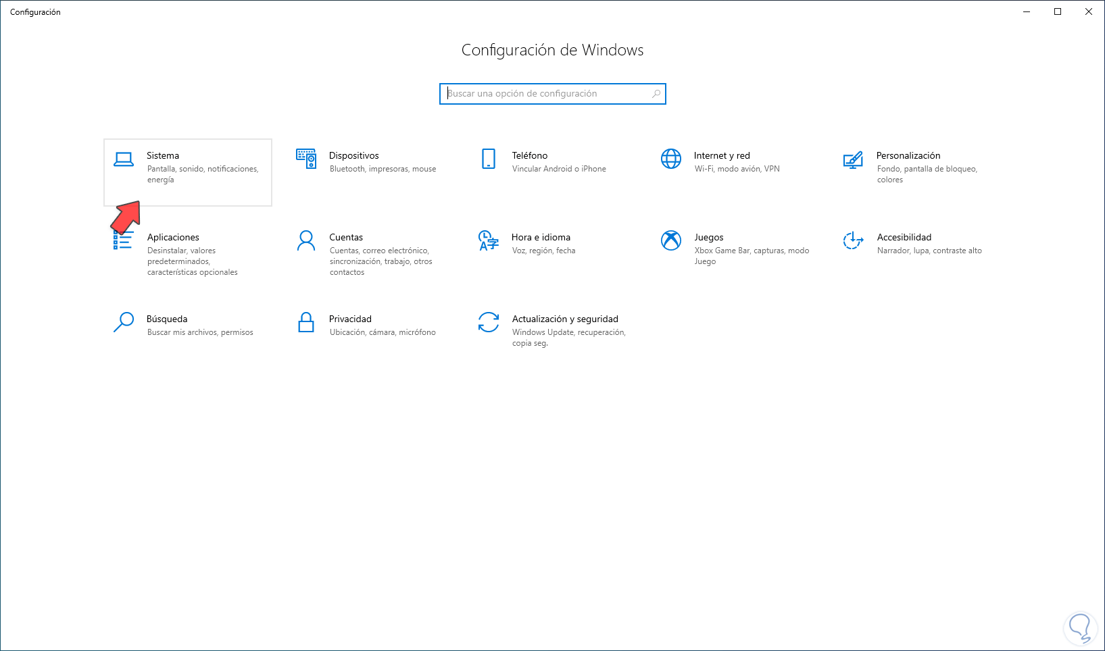The width and height of the screenshot is (1105, 651).
Task: Open the Aplicaciones title
Action: pos(173,237)
